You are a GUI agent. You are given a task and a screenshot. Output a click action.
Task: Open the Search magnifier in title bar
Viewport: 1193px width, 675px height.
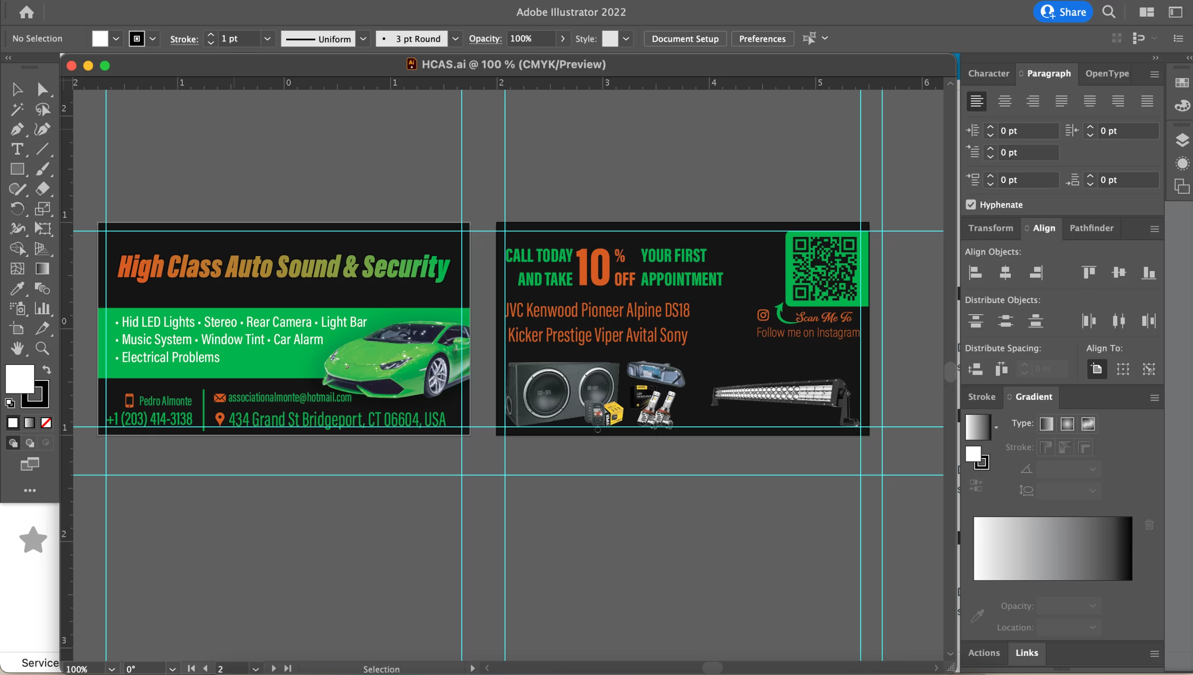click(1109, 12)
